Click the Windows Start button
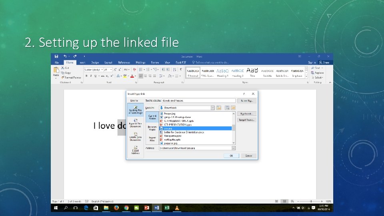The width and height of the screenshot is (384, 216). pos(56,208)
